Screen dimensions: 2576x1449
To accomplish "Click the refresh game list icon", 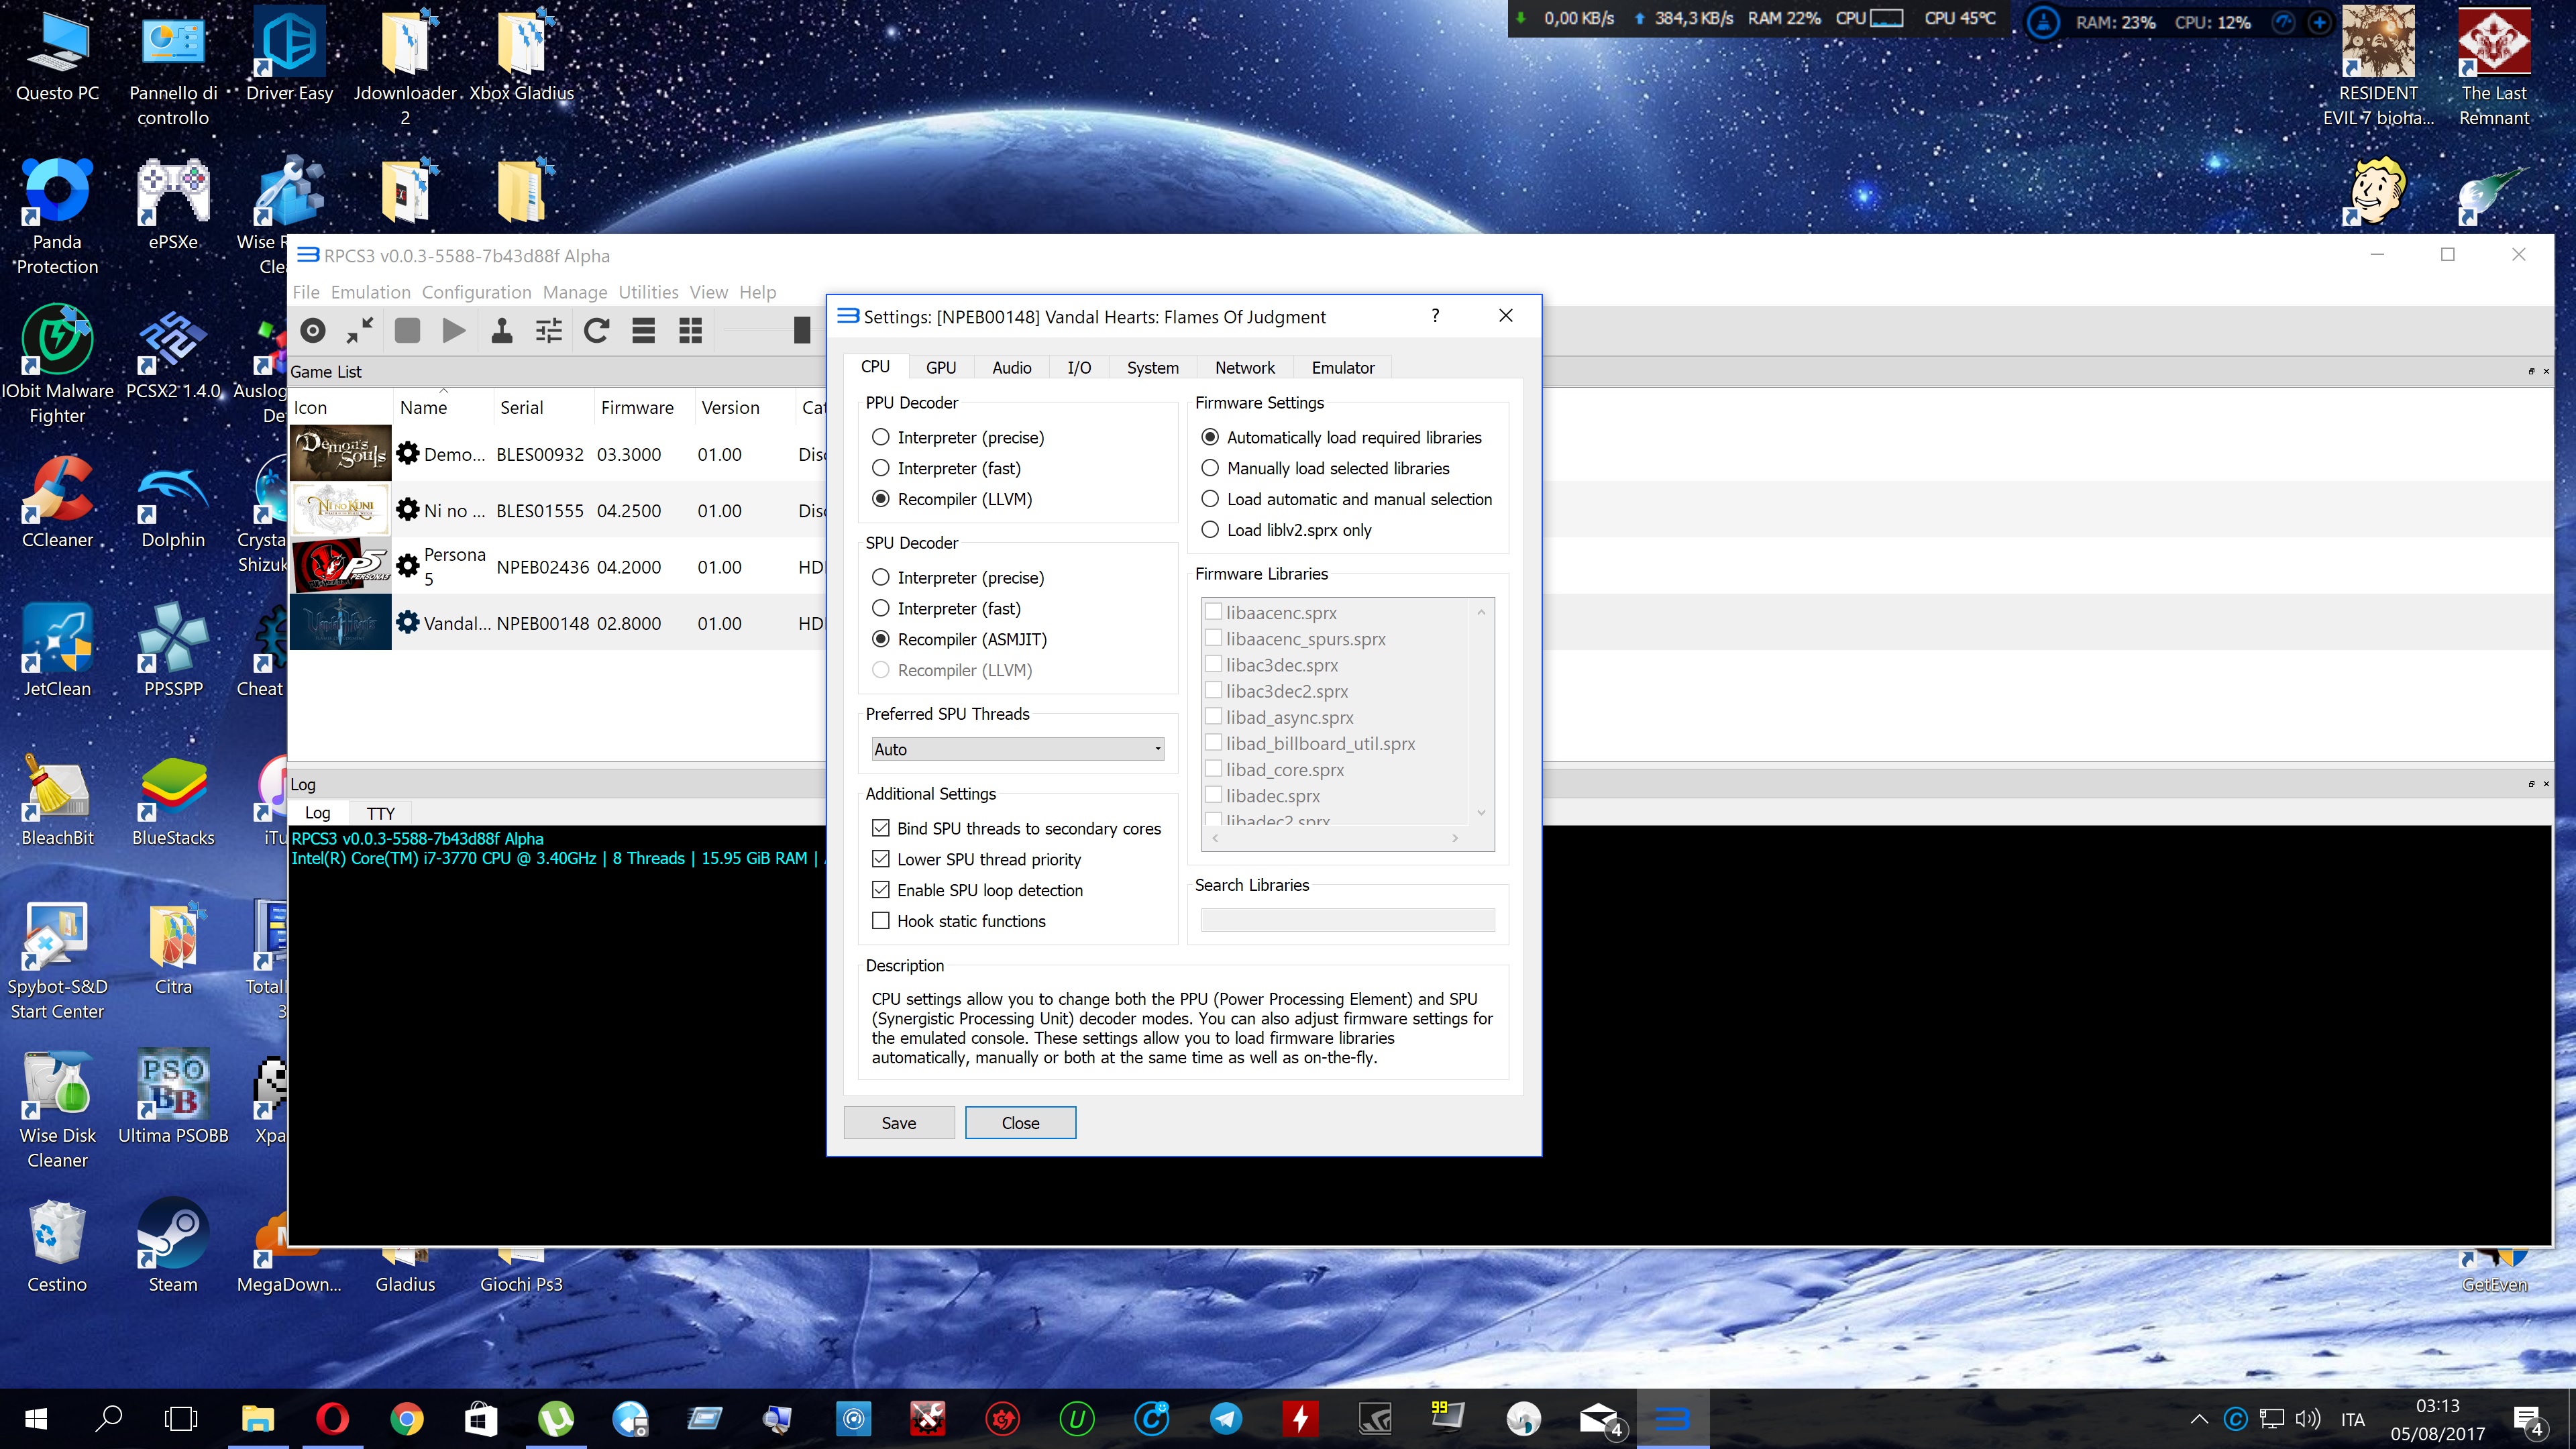I will (x=596, y=330).
